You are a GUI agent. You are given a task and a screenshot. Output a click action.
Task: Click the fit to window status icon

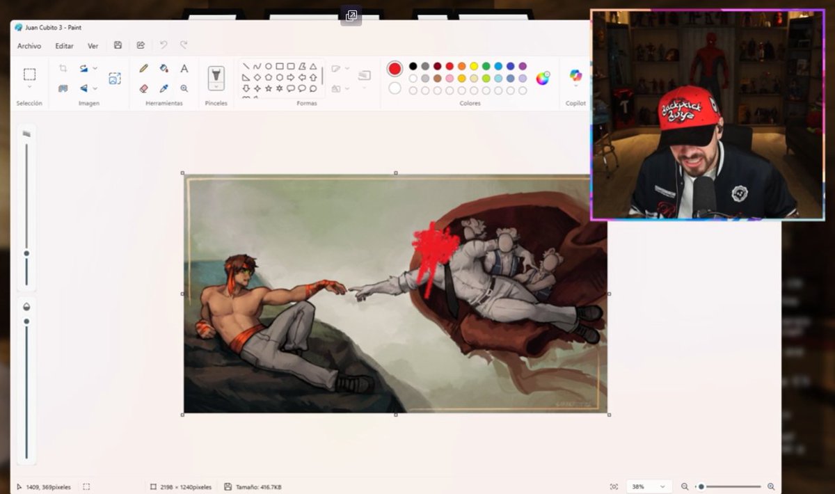(x=613, y=487)
